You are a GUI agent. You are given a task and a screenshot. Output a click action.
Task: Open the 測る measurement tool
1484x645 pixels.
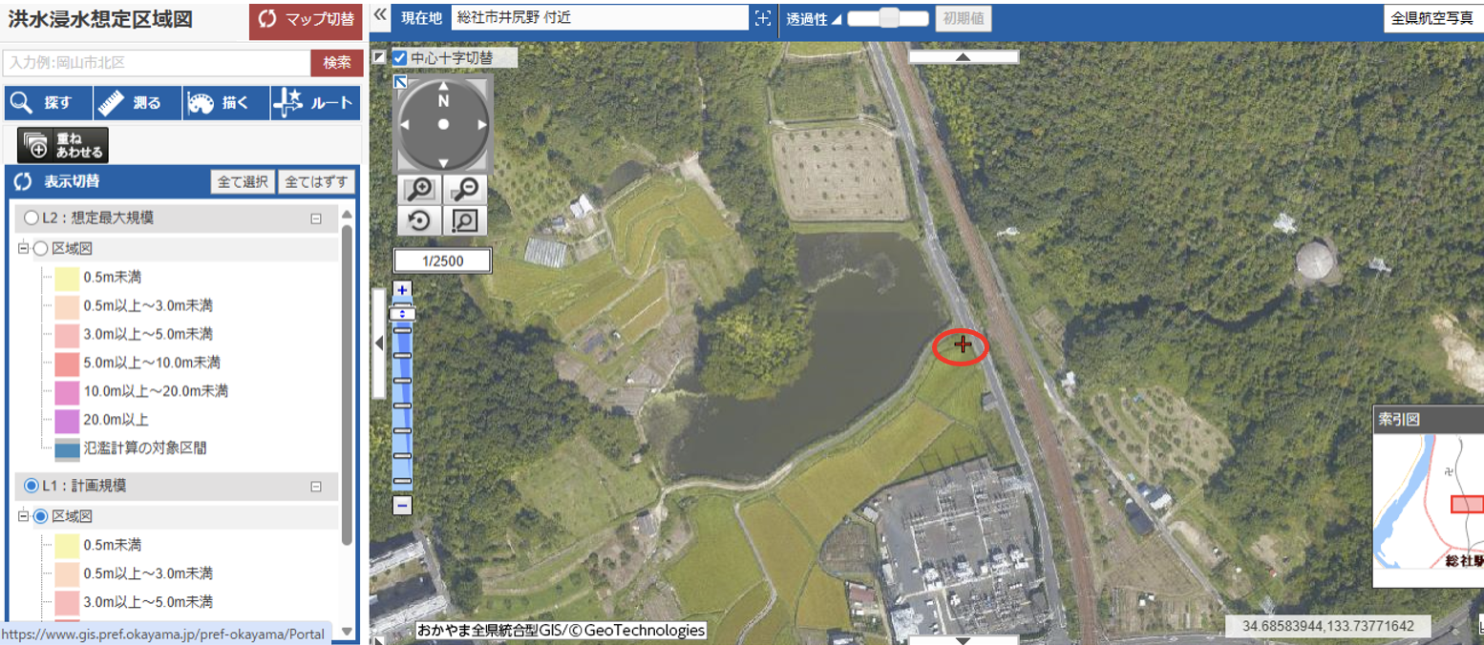(138, 103)
